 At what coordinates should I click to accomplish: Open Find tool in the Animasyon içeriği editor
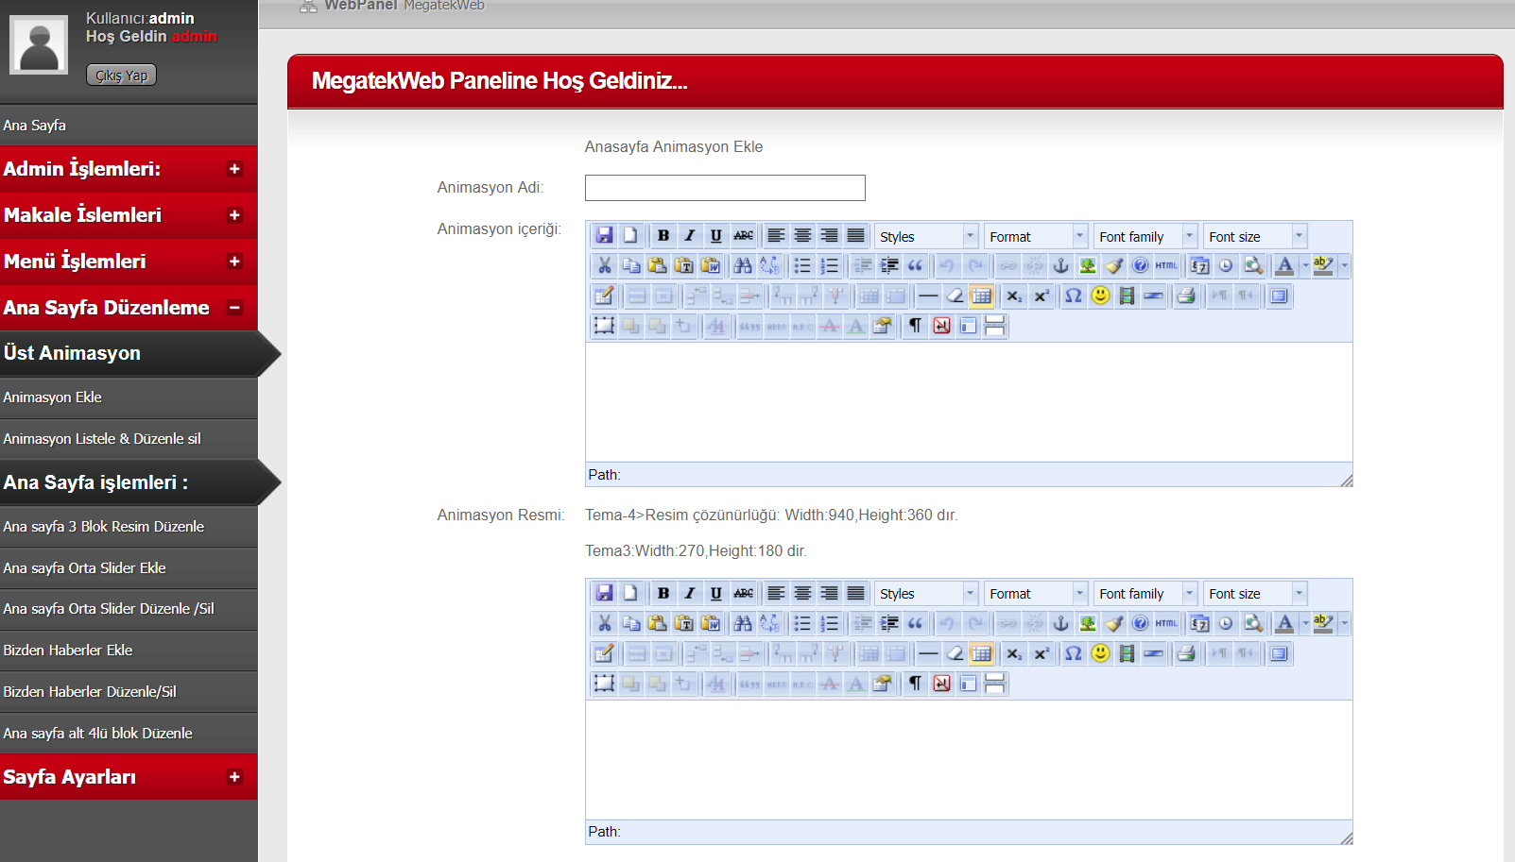coord(743,266)
